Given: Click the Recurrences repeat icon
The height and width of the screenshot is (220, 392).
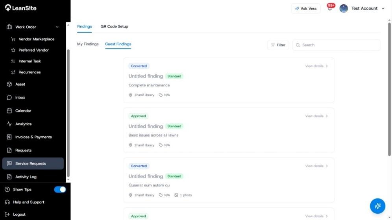Looking at the screenshot, I should [13, 72].
